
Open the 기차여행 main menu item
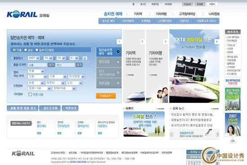[x=161, y=14]
